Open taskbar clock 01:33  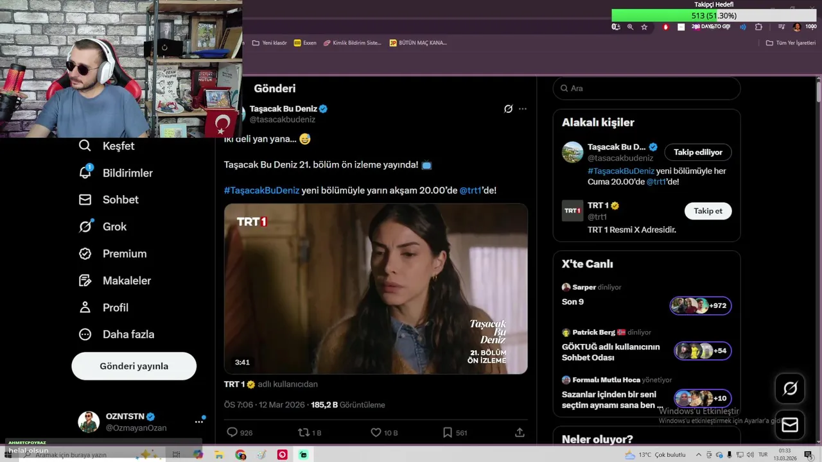[x=785, y=455]
